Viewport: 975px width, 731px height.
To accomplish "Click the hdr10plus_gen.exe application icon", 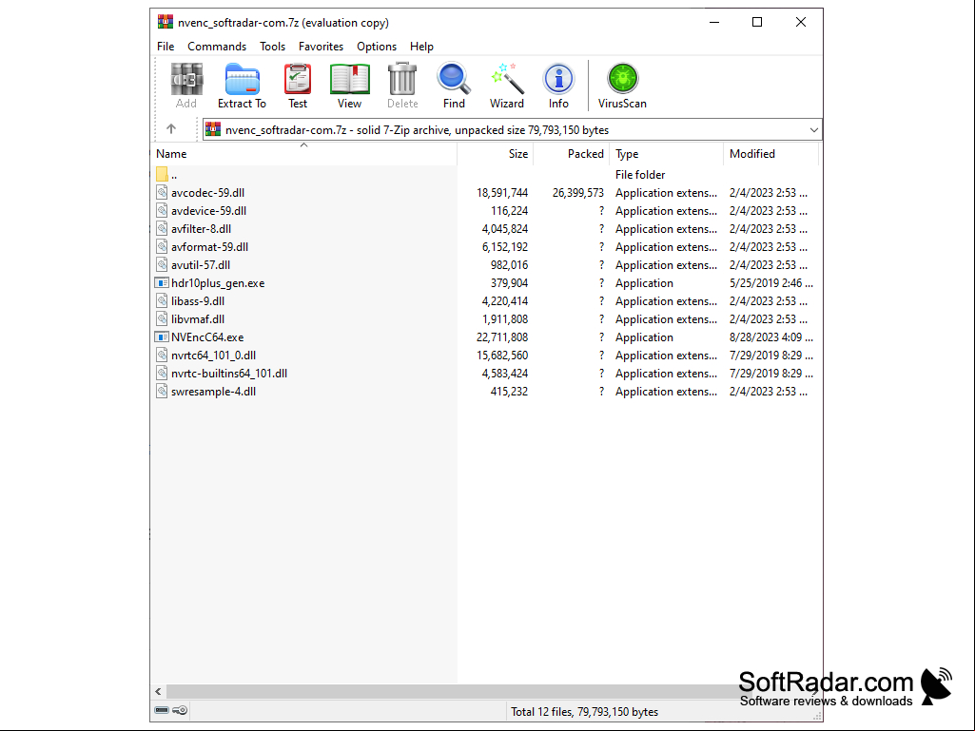I will pyautogui.click(x=162, y=283).
